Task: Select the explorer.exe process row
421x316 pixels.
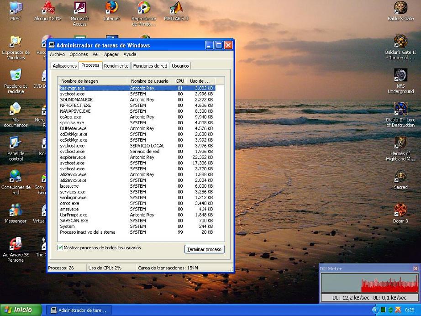Action: click(x=73, y=157)
